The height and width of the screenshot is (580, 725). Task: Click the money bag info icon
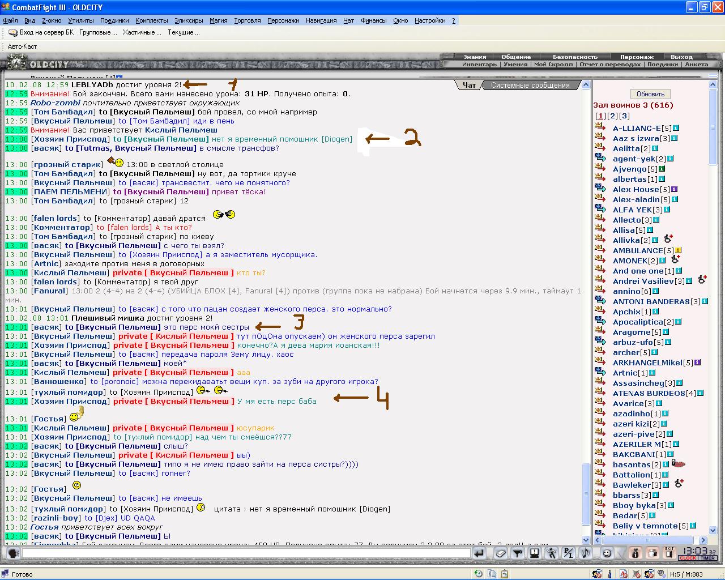635,553
